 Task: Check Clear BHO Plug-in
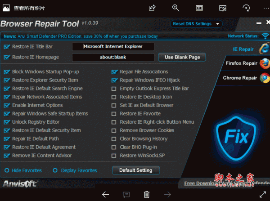114,147
